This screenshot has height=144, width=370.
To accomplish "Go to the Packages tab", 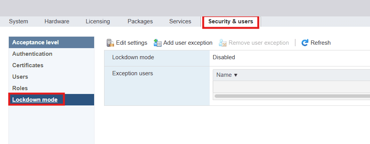I will tap(140, 21).
